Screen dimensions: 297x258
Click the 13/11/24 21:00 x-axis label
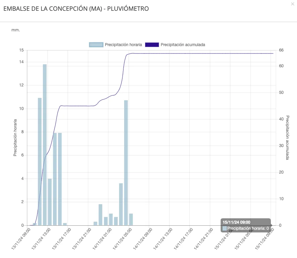click(82, 239)
